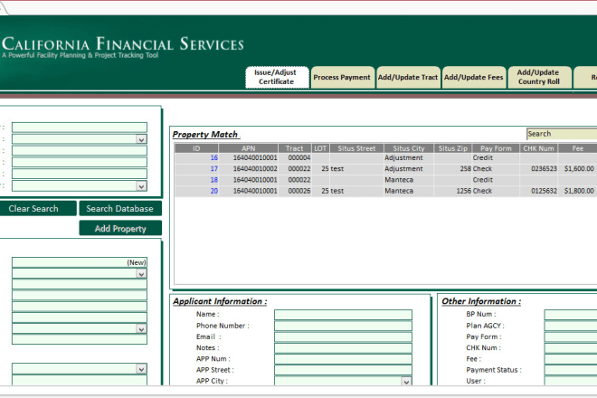
Task: Click the California Financial Services logo
Action: click(x=123, y=47)
